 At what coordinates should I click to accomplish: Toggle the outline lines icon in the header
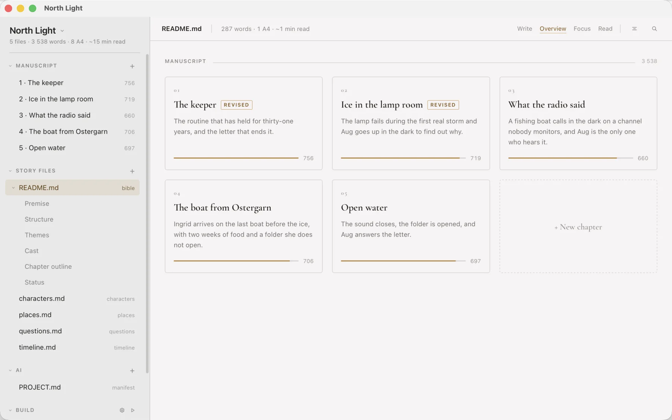pos(634,29)
